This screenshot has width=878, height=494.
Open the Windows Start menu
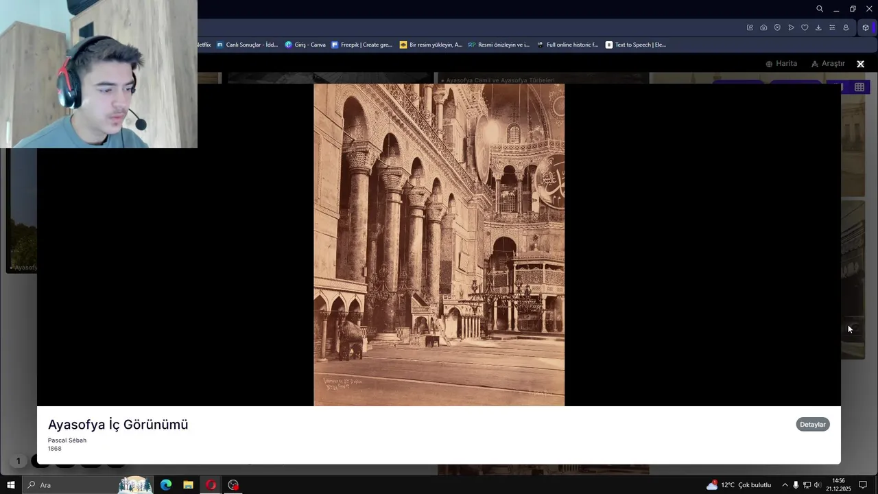[x=11, y=485]
